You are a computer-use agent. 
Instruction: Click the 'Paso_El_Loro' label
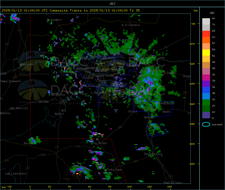click(x=173, y=183)
